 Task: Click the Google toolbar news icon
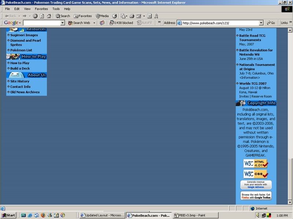click(x=102, y=23)
